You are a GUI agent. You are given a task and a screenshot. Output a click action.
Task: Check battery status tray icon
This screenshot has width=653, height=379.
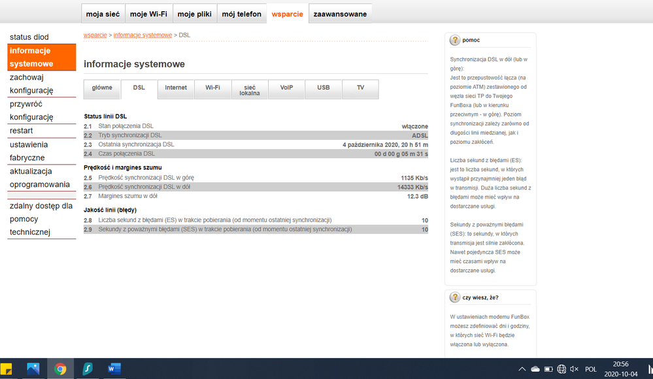tap(548, 369)
